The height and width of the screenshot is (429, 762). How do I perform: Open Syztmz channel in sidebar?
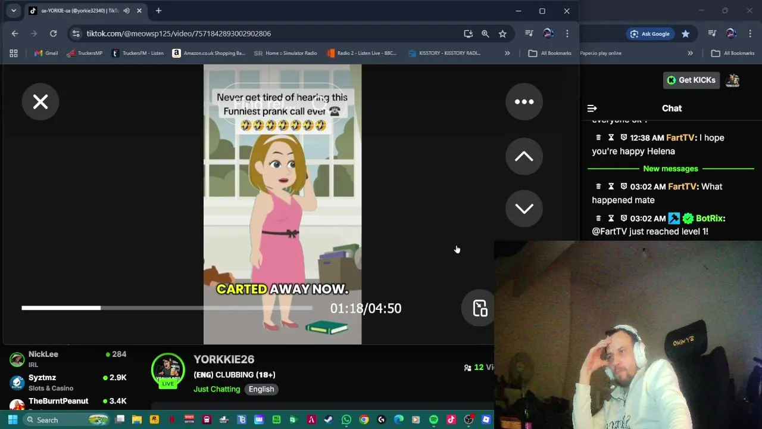tap(68, 383)
